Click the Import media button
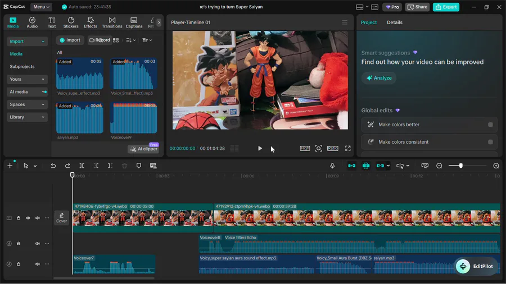 (70, 40)
